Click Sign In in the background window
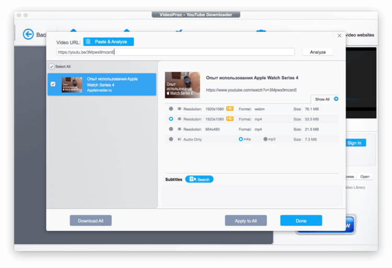 (x=356, y=143)
